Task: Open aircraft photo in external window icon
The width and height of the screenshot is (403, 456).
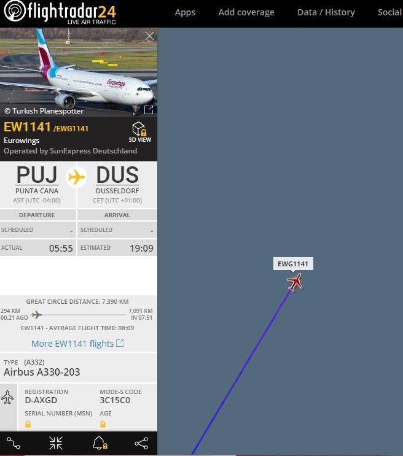Action: point(149,110)
